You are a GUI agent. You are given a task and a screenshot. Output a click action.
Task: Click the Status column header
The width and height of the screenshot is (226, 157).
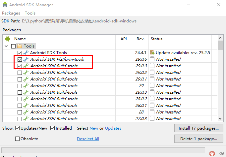coord(156,39)
